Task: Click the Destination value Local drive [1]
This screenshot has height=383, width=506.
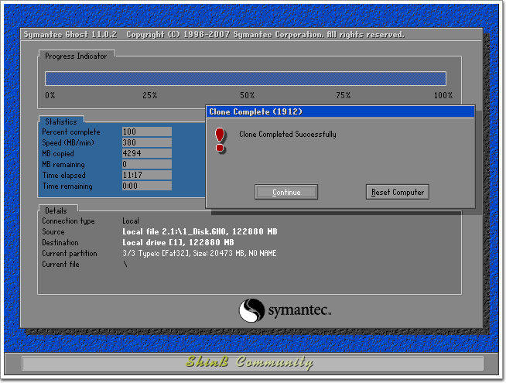Action: 178,242
